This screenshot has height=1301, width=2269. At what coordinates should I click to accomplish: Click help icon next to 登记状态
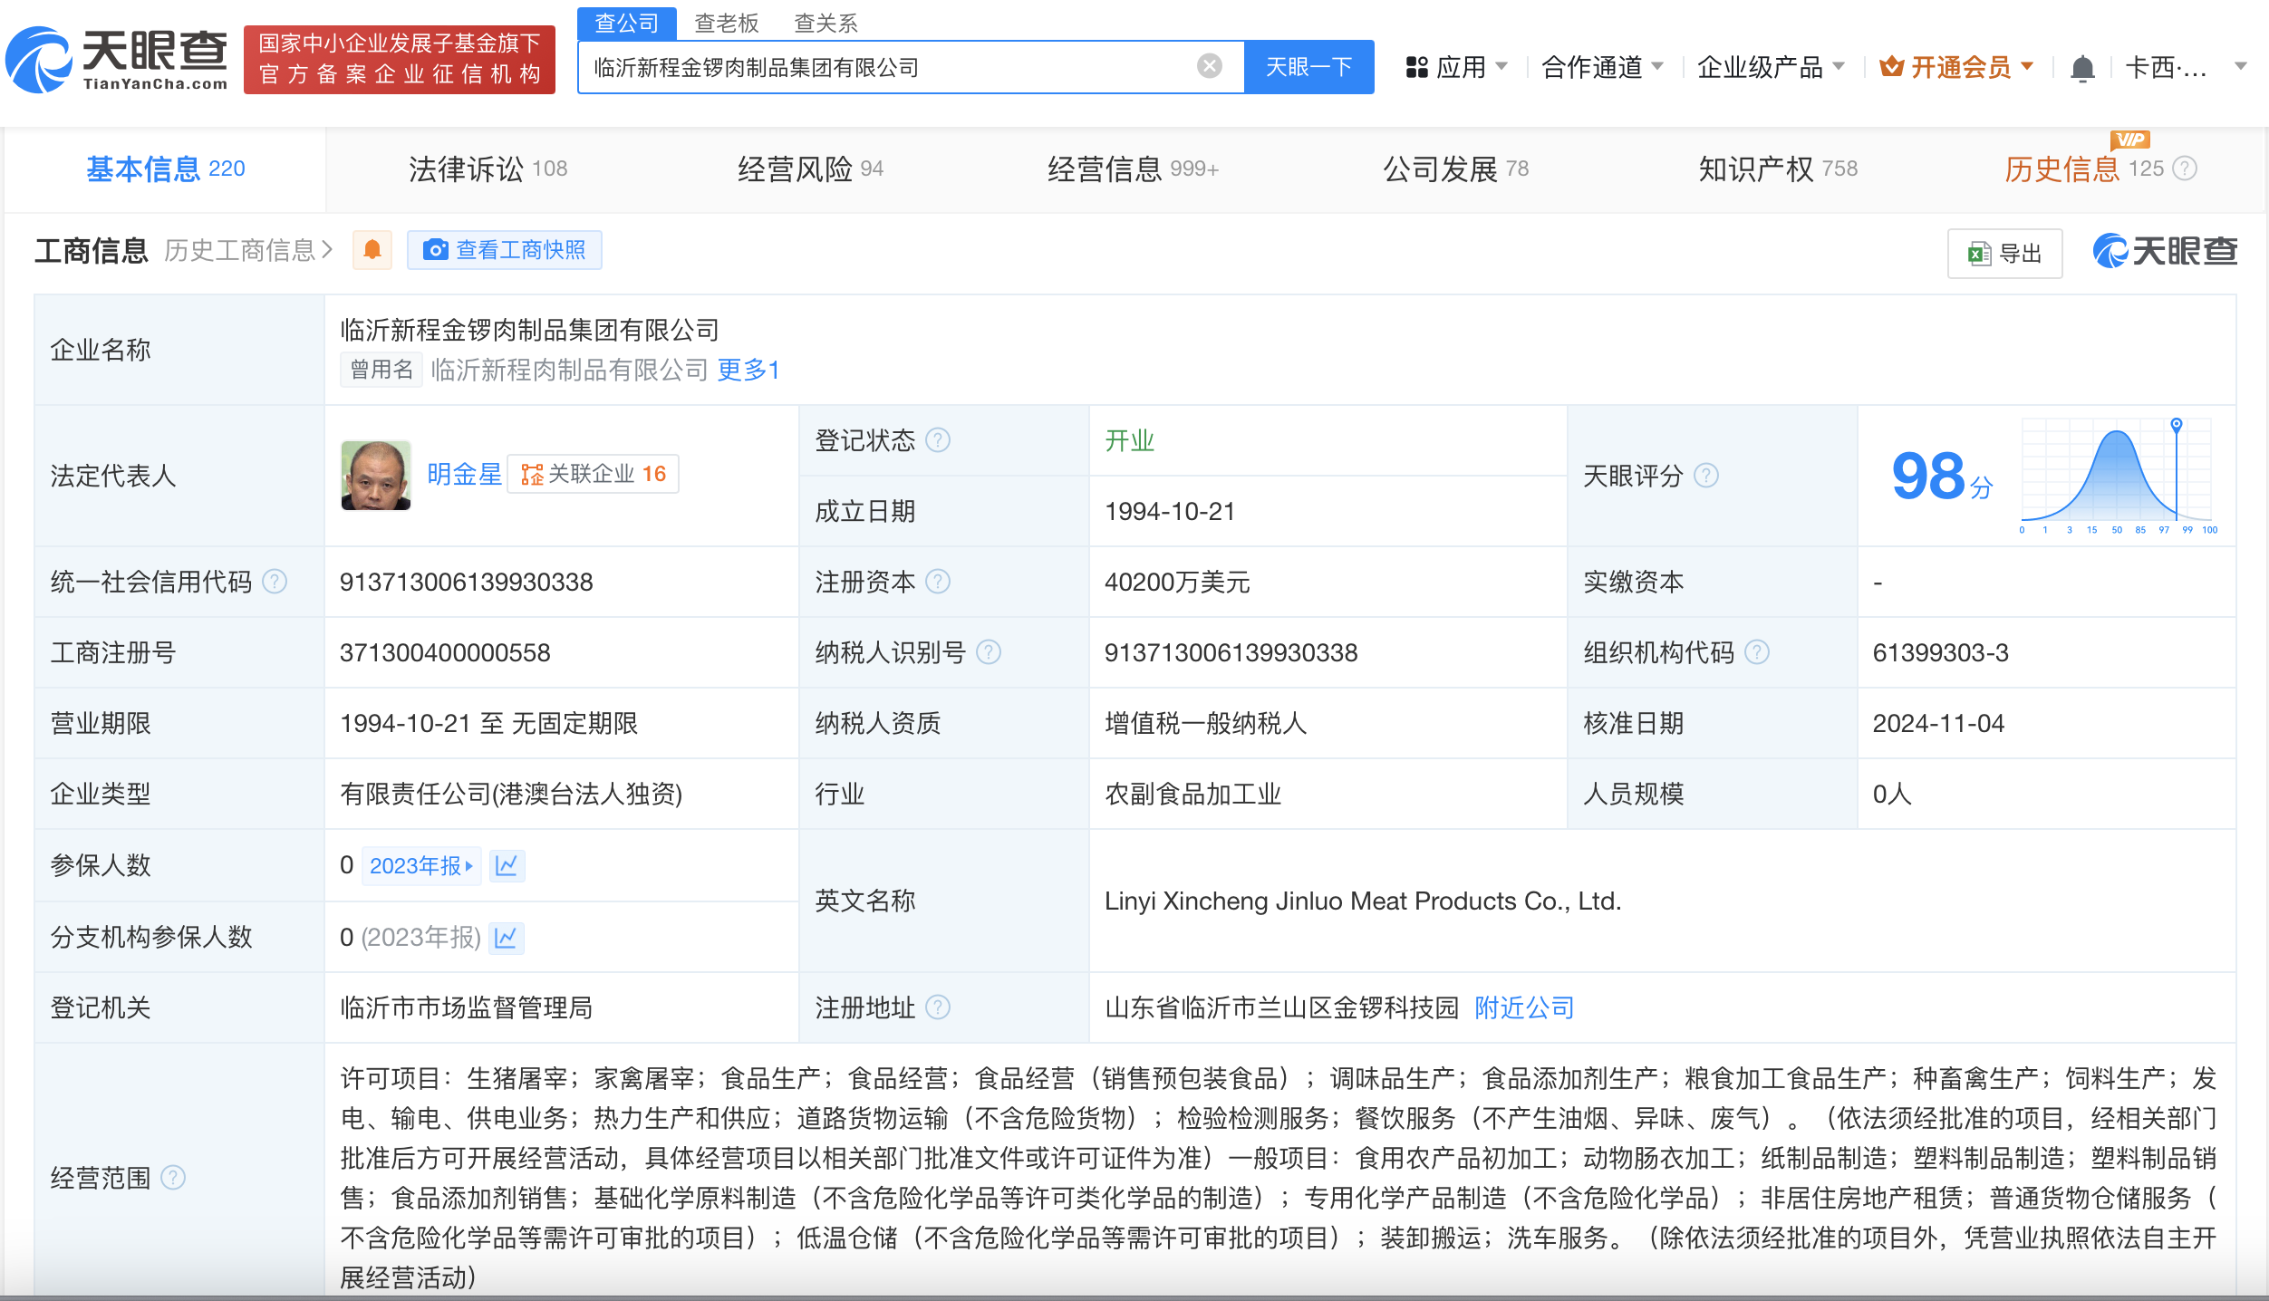[x=939, y=440]
